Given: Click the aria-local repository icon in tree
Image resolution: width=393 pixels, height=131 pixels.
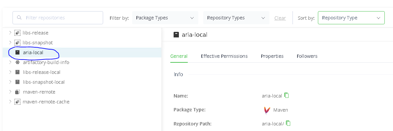Looking at the screenshot, I should [17, 53].
